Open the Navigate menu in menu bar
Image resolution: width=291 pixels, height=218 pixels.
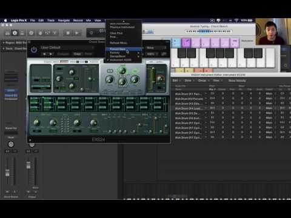(x=64, y=21)
